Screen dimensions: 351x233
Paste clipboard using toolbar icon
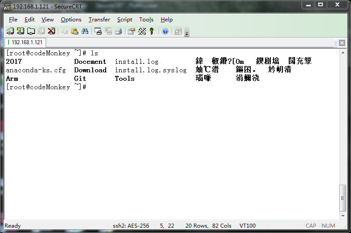(x=74, y=31)
